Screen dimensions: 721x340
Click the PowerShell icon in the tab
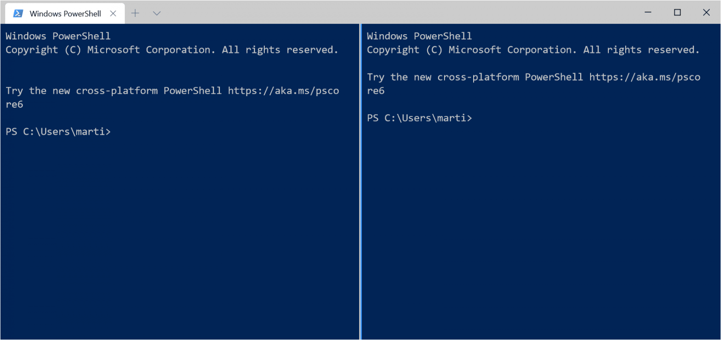(x=18, y=13)
